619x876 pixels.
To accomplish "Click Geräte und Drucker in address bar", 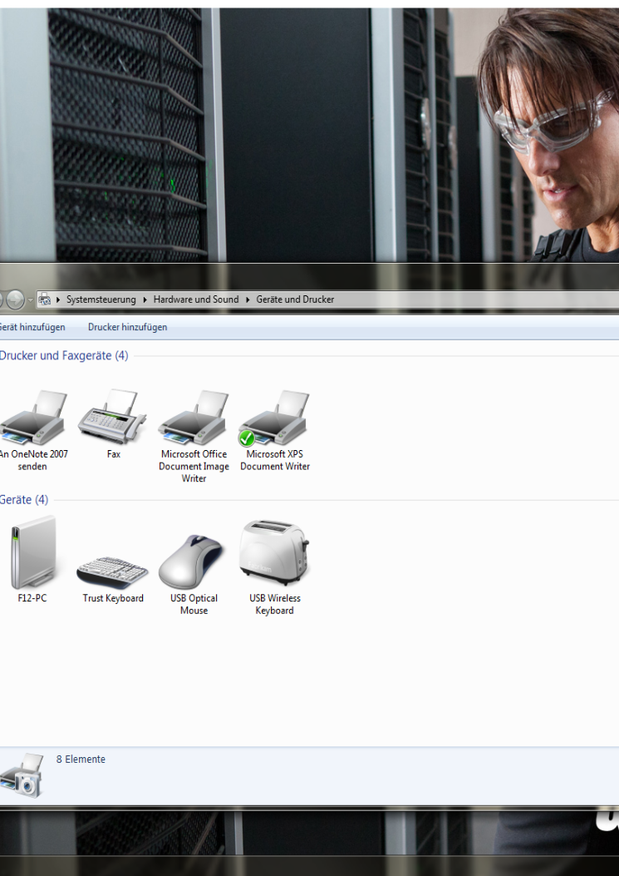I will pyautogui.click(x=295, y=299).
